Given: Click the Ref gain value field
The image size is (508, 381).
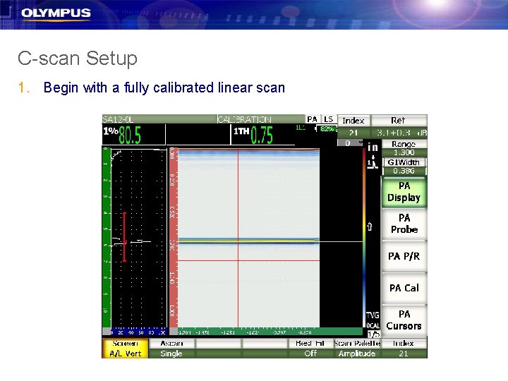Looking at the screenshot, I should coord(399,133).
